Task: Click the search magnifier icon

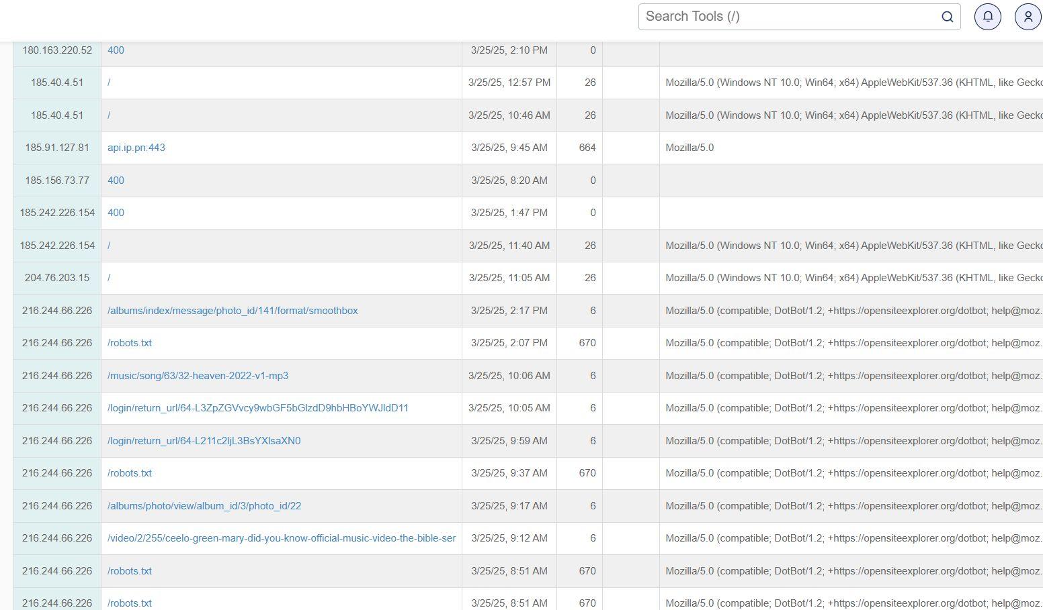Action: point(947,17)
